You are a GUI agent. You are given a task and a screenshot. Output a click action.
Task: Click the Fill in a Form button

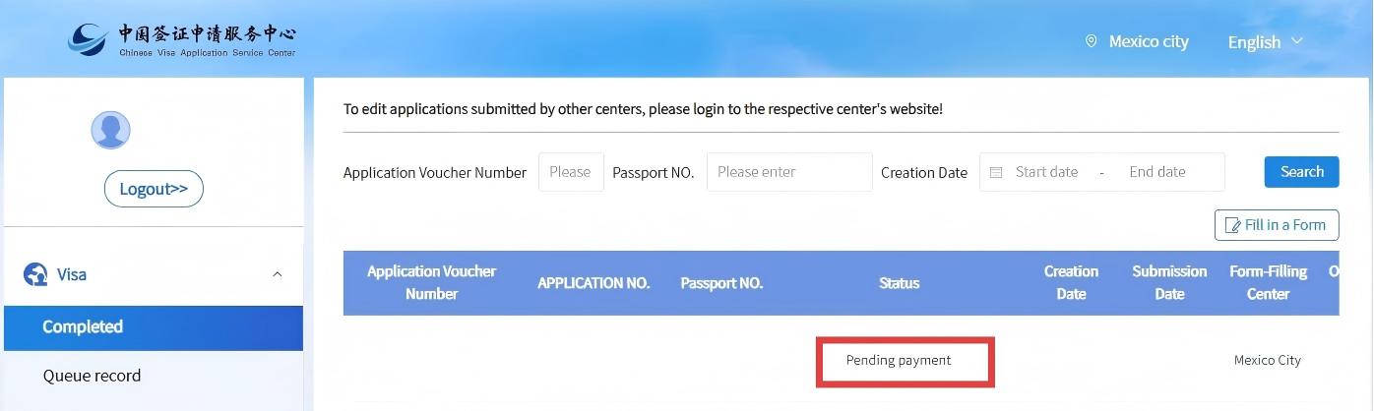pyautogui.click(x=1277, y=225)
